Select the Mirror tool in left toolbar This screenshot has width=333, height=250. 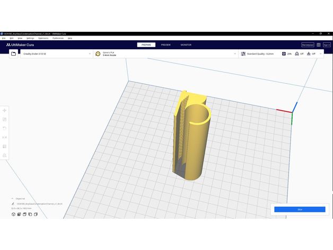[5, 137]
